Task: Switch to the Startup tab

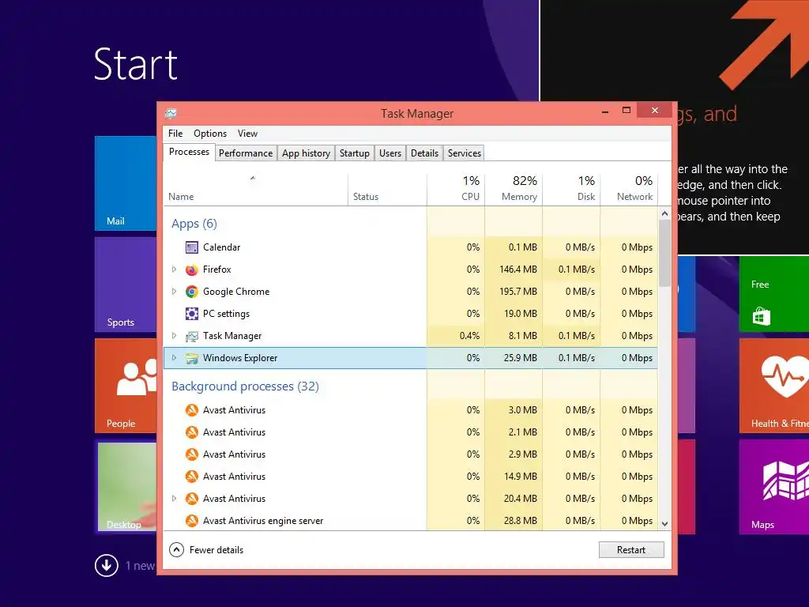Action: coord(355,153)
